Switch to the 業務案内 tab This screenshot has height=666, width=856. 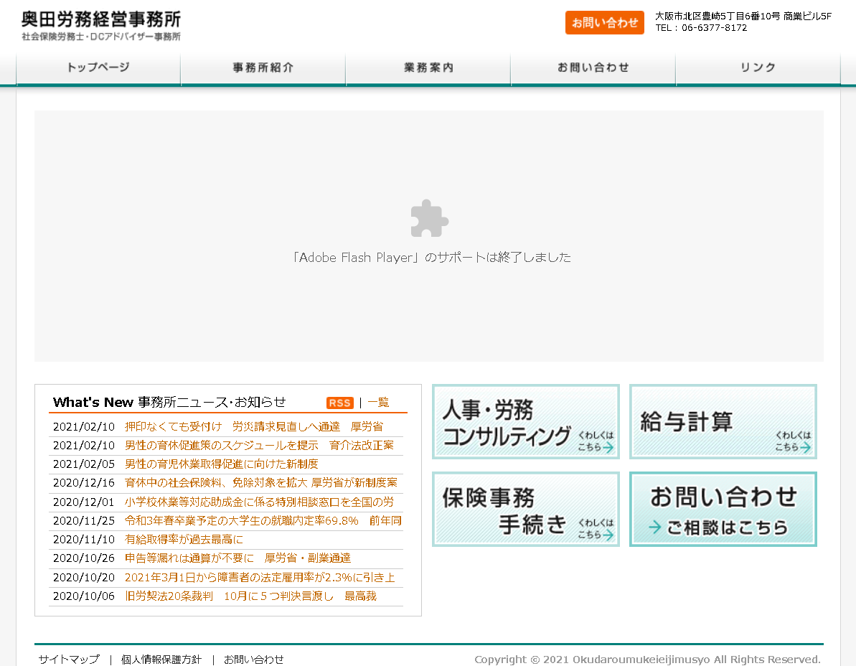tap(428, 67)
